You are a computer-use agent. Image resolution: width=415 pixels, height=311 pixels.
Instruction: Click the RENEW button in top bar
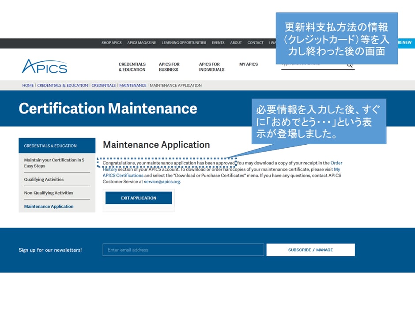pos(405,42)
